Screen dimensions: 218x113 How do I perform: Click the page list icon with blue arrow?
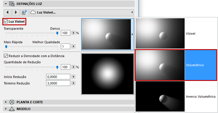click(25, 12)
